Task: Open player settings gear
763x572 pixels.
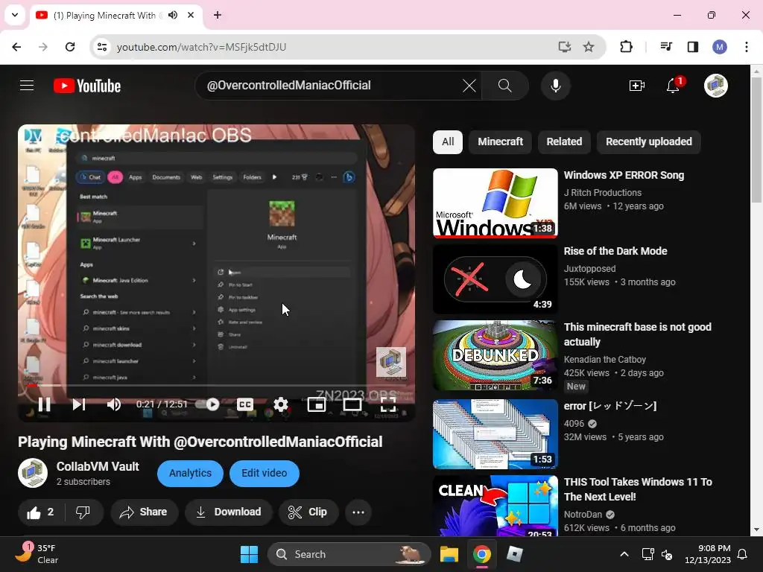Action: coord(281,404)
